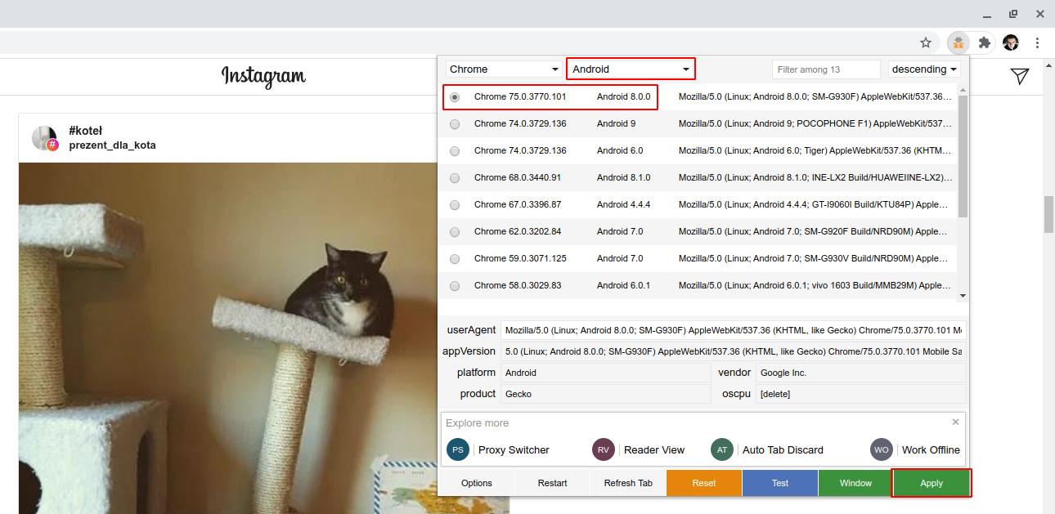Open the User-Agent Switcher extension icon
Image resolution: width=1055 pixels, height=514 pixels.
(x=958, y=42)
